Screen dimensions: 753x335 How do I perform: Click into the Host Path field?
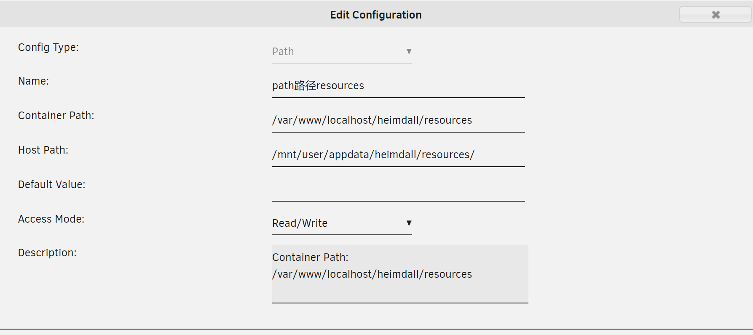pos(398,155)
